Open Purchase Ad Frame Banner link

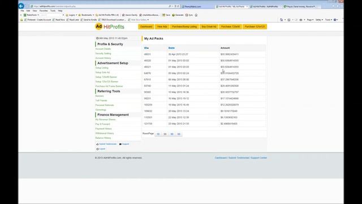pos(109,86)
